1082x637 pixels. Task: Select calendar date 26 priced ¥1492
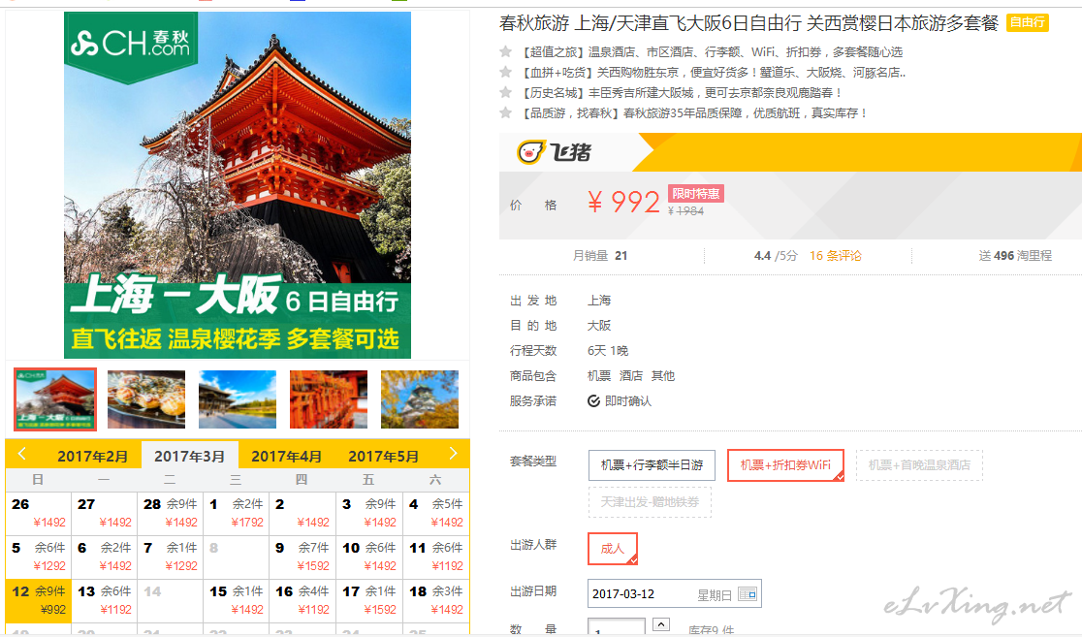pyautogui.click(x=39, y=514)
